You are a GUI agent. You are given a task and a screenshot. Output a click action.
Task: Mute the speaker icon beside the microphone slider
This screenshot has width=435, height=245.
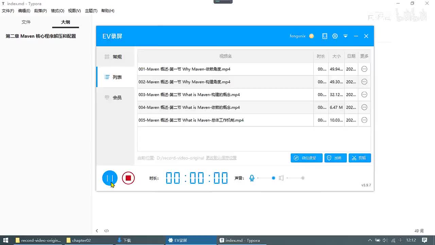point(281,178)
